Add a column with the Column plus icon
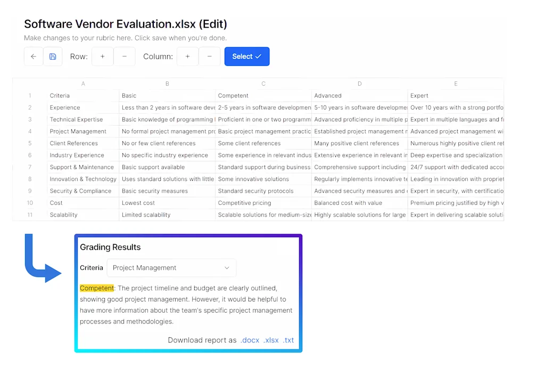545x367 pixels. (x=188, y=56)
